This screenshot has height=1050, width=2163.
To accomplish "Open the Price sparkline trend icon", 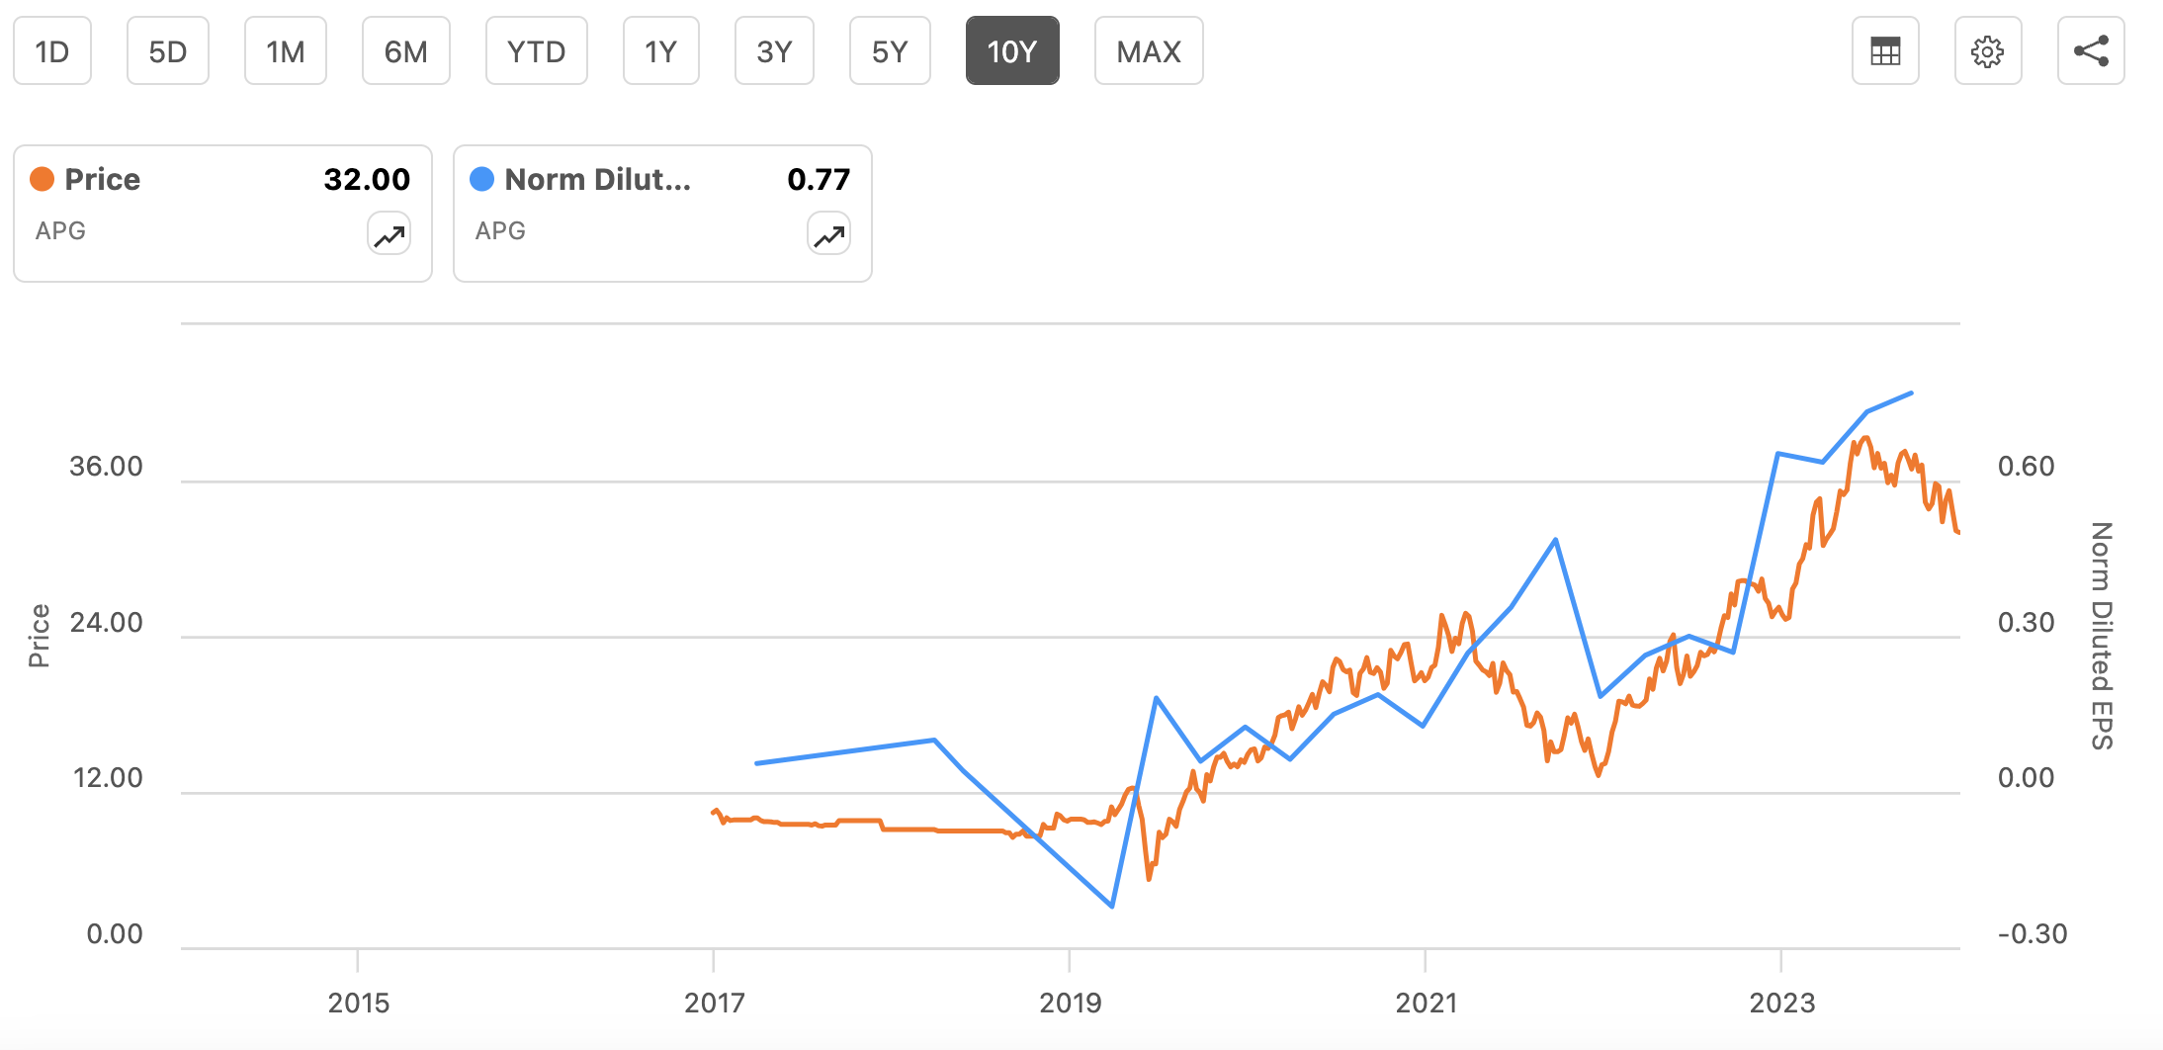I will 388,234.
